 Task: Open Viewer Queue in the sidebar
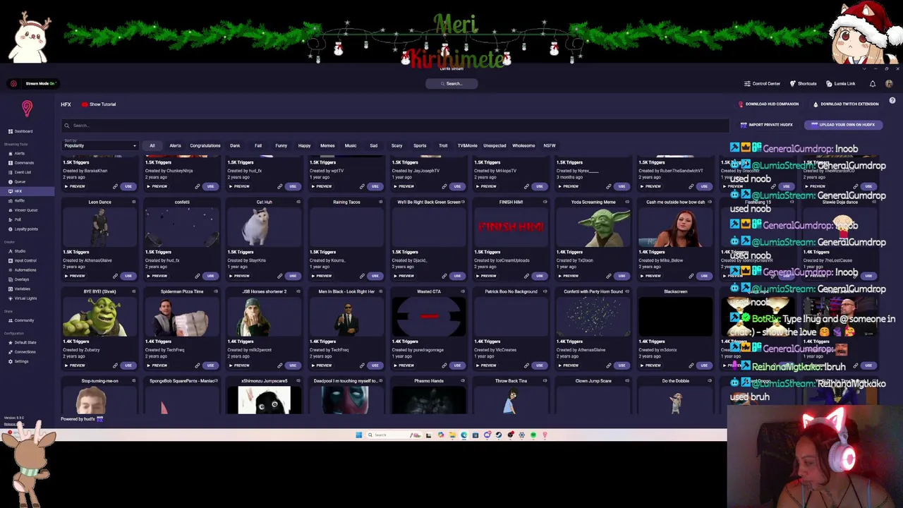pos(28,210)
